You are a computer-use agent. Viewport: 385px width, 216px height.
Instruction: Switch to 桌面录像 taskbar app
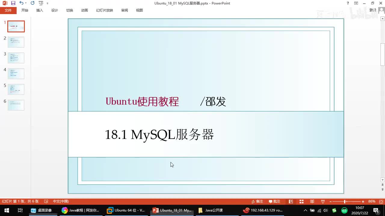click(x=43, y=210)
